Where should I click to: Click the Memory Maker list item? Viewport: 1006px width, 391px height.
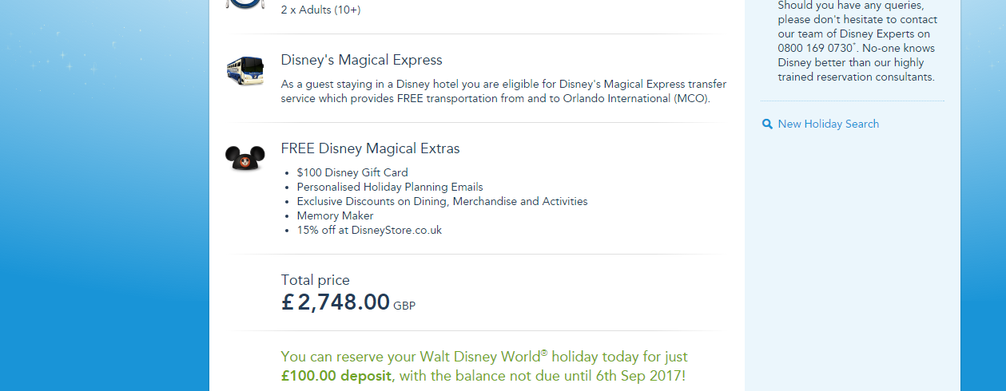335,215
